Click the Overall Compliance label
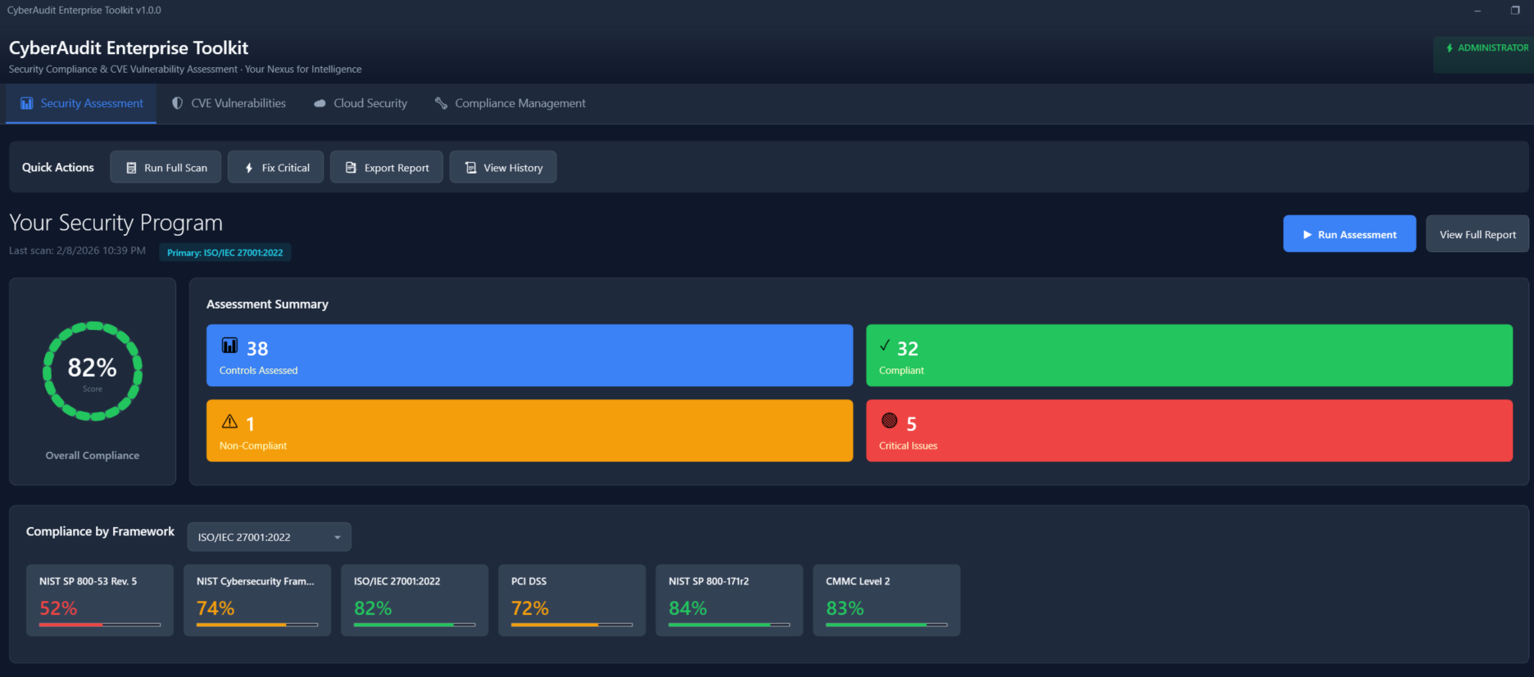The height and width of the screenshot is (677, 1534). (93, 455)
